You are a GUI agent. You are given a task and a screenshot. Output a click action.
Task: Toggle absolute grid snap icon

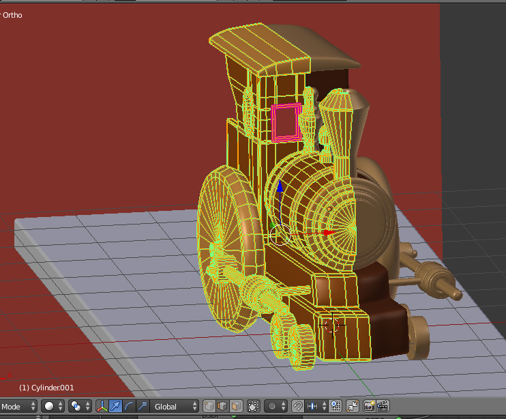(x=336, y=406)
